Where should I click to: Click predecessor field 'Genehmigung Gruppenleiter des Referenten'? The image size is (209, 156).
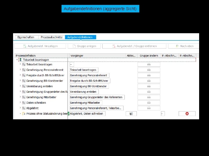[x=97, y=97]
